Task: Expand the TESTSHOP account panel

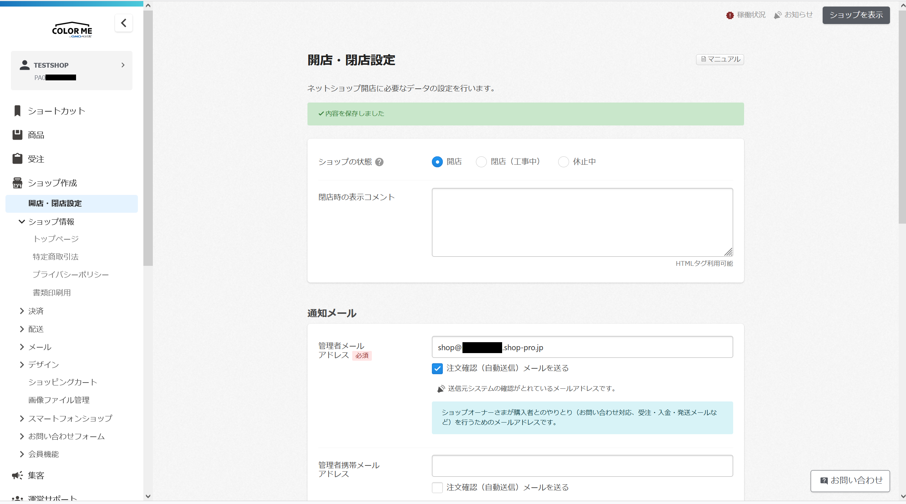Action: [x=123, y=65]
